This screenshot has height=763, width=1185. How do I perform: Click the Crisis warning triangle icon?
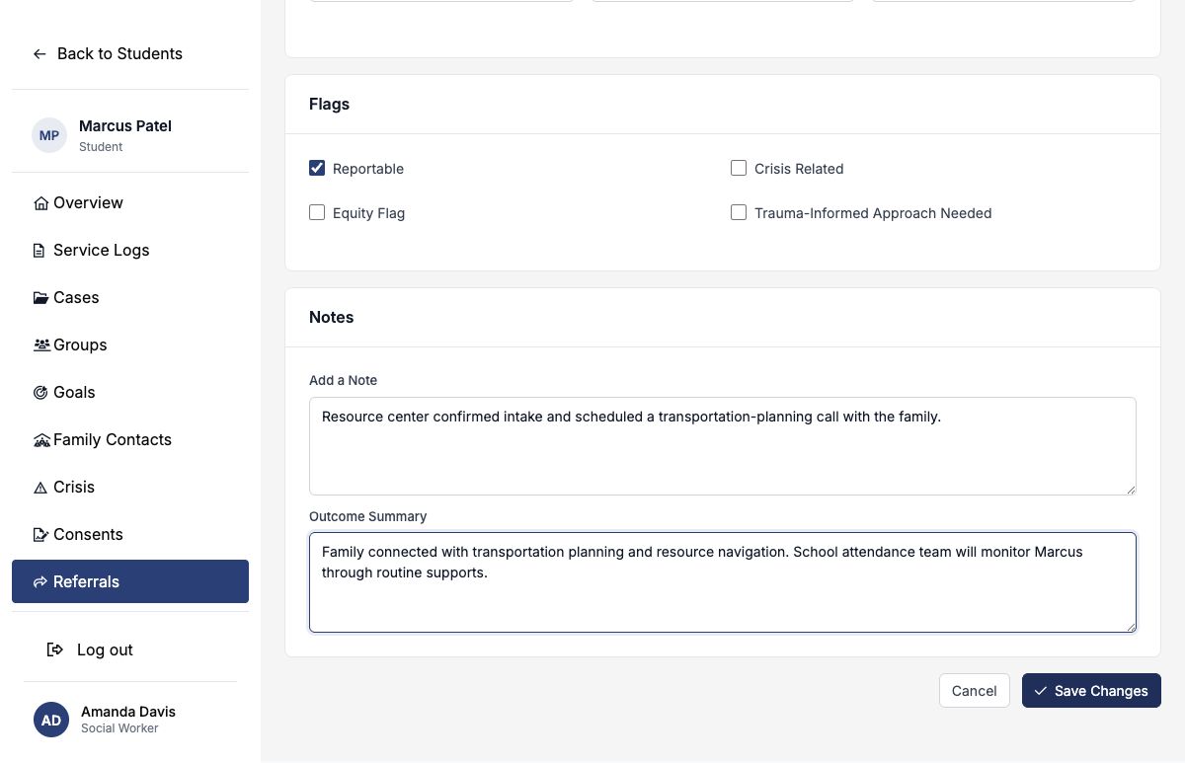point(40,488)
